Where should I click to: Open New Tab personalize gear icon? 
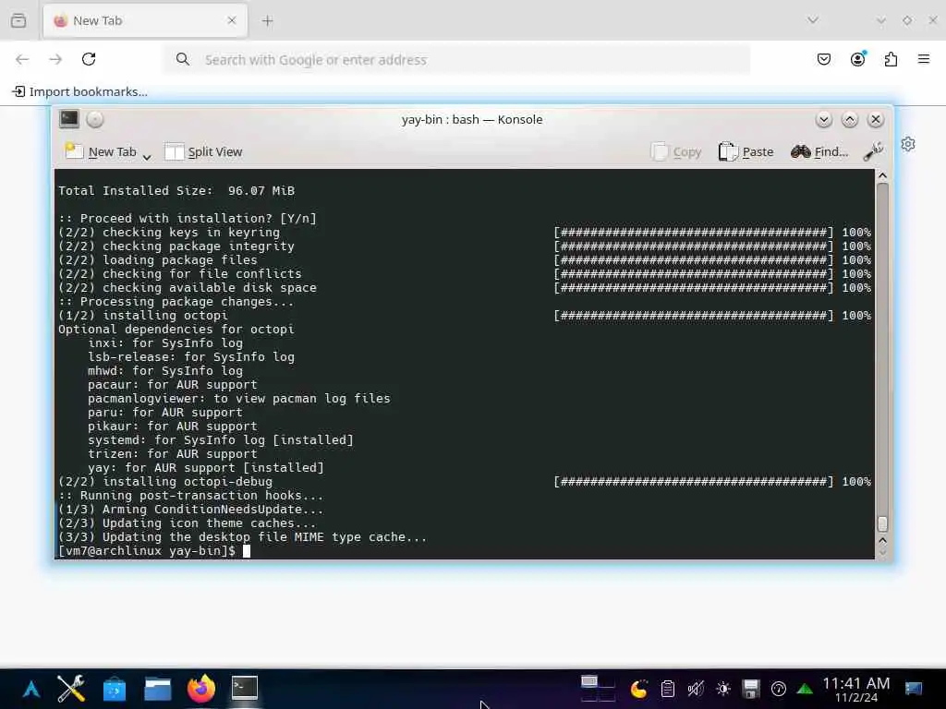pos(908,144)
